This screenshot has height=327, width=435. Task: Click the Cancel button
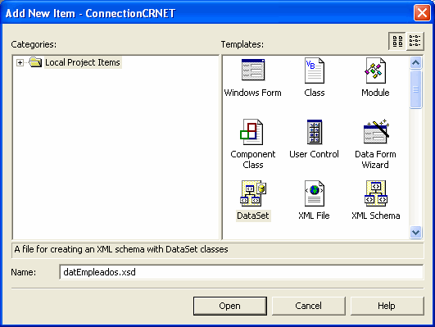[309, 306]
